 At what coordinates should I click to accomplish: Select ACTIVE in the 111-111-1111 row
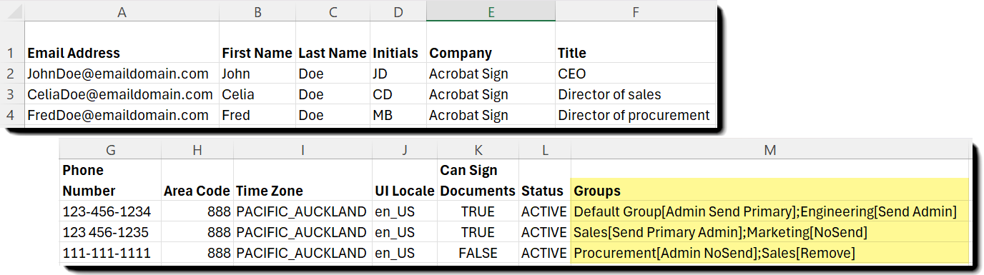(544, 253)
